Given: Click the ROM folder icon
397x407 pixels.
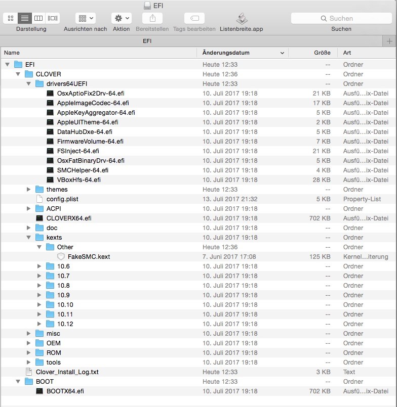Looking at the screenshot, I should tap(39, 352).
